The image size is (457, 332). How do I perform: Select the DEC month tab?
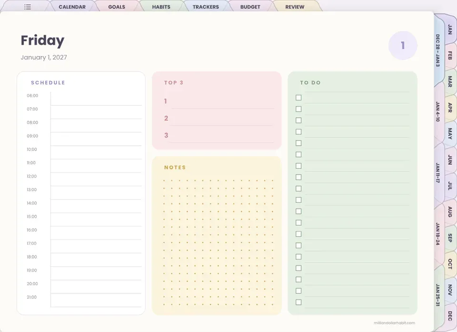point(450,316)
